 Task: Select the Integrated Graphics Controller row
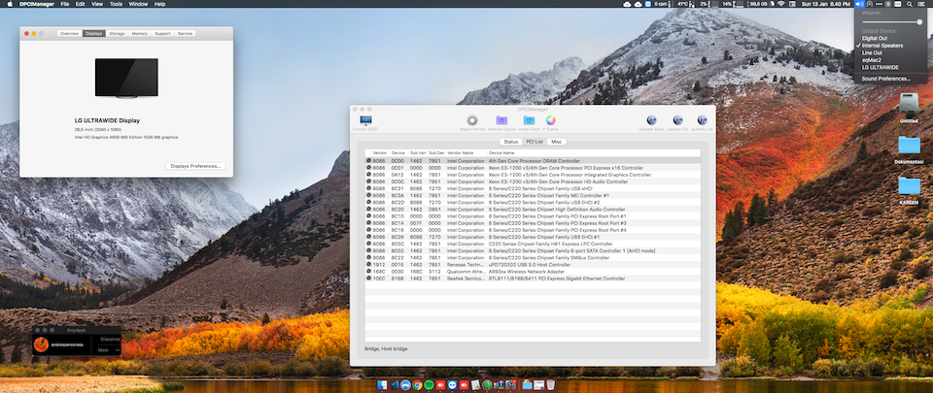[533, 175]
